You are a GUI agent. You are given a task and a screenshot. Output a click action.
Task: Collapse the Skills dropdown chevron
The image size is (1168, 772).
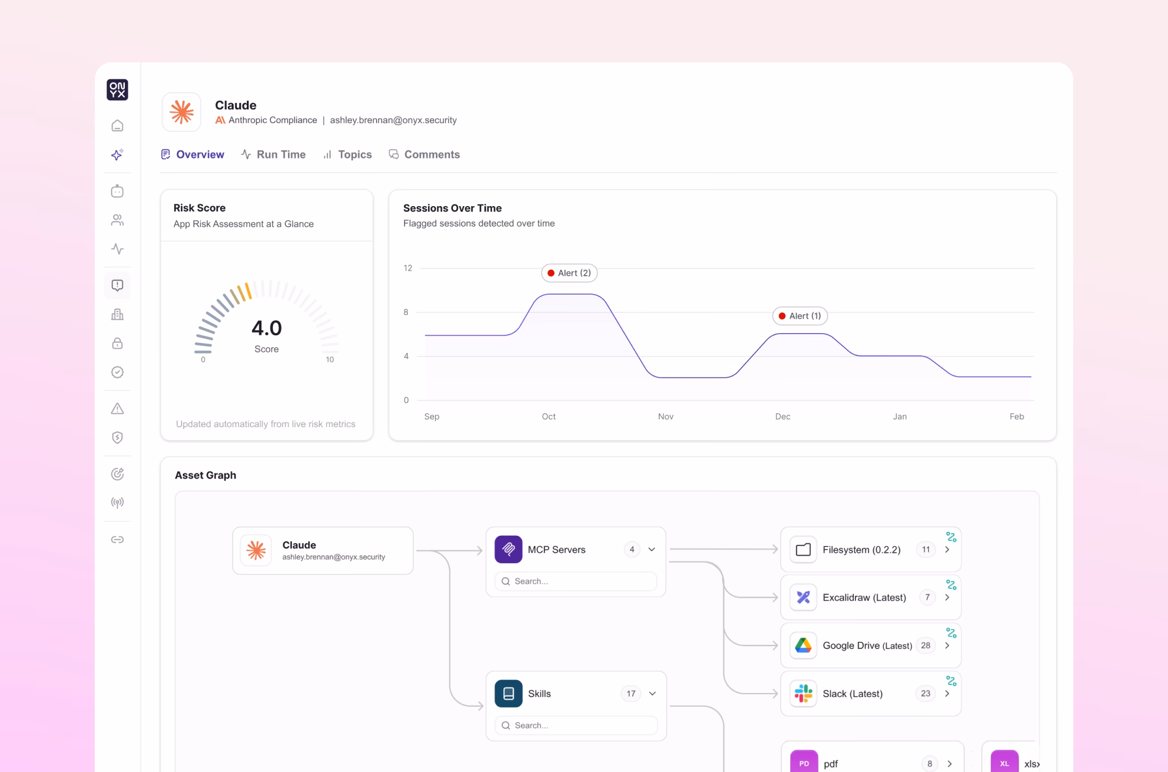coord(652,693)
